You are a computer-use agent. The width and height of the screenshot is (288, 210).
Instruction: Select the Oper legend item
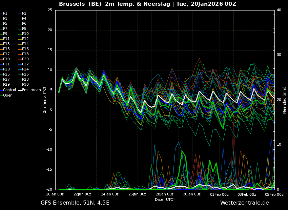[6, 95]
